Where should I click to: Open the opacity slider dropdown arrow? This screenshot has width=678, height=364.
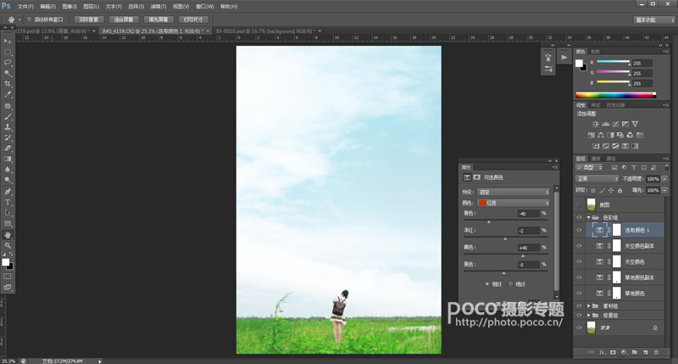click(x=664, y=179)
